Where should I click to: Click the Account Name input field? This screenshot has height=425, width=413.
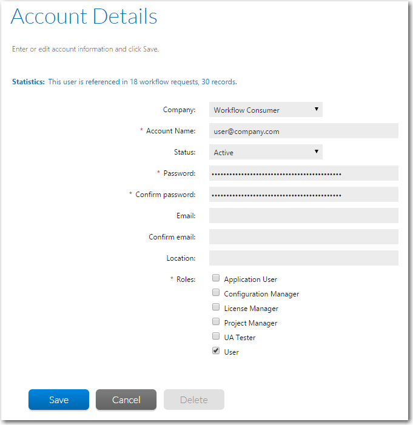pos(303,131)
